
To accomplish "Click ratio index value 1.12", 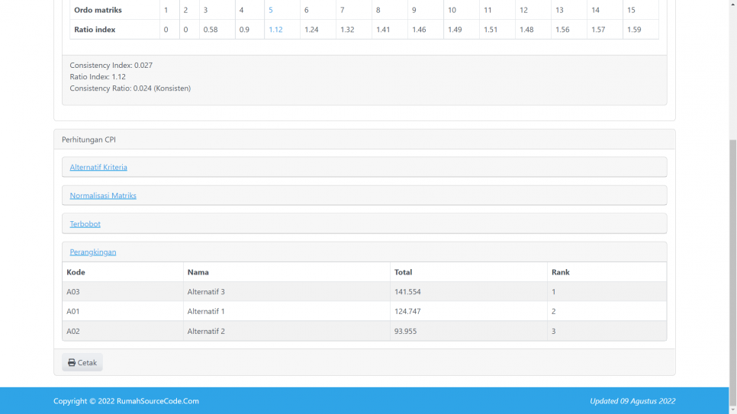I will tap(275, 30).
